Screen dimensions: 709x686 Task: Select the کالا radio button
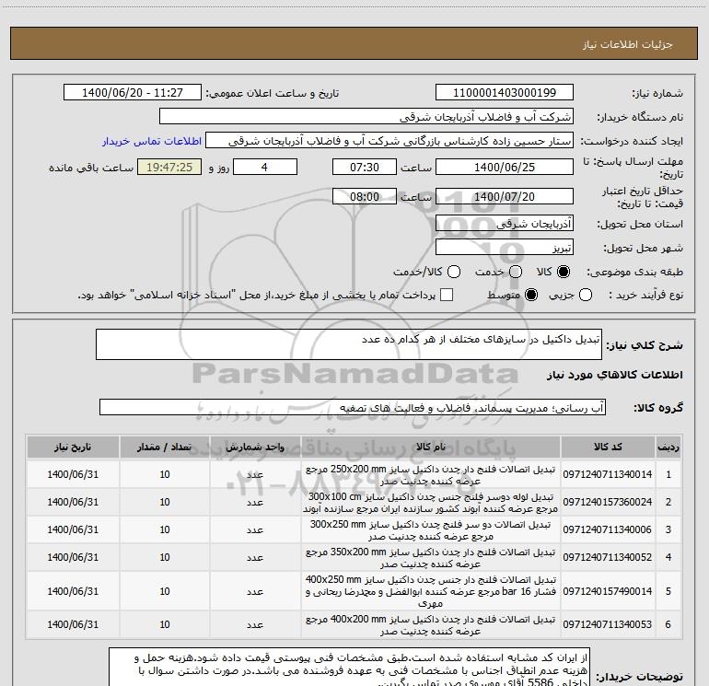(x=564, y=272)
